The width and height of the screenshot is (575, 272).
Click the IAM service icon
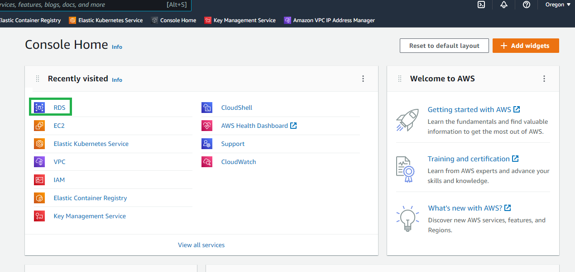pos(39,180)
